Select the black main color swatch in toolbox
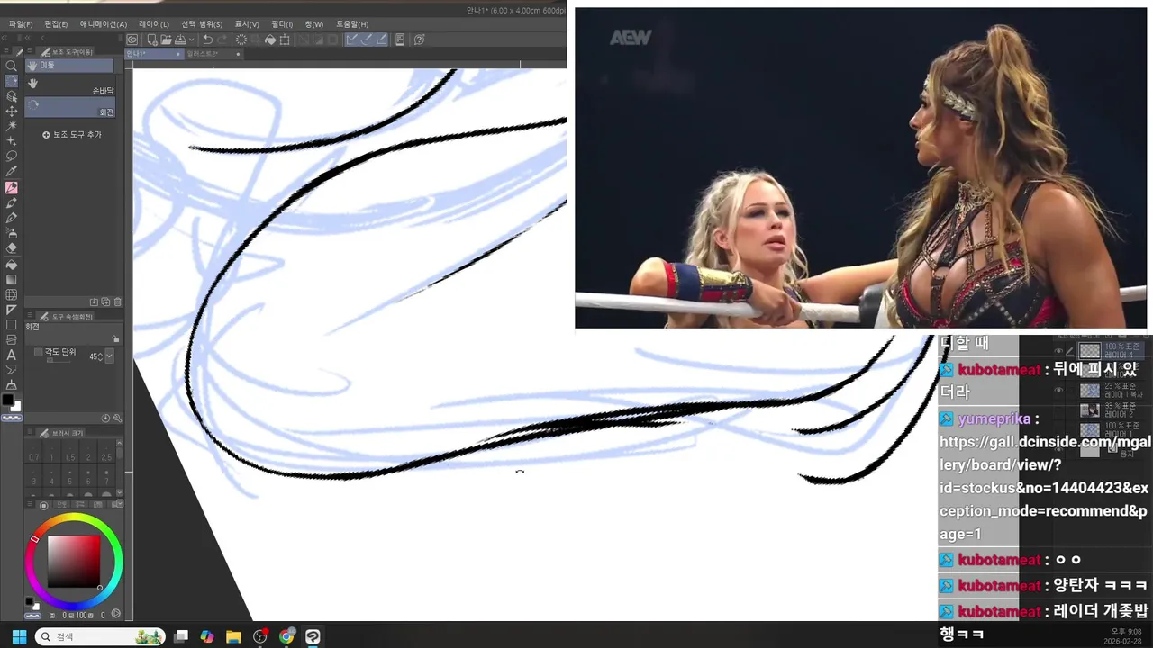Viewport: 1153px width, 648px height. (x=8, y=400)
